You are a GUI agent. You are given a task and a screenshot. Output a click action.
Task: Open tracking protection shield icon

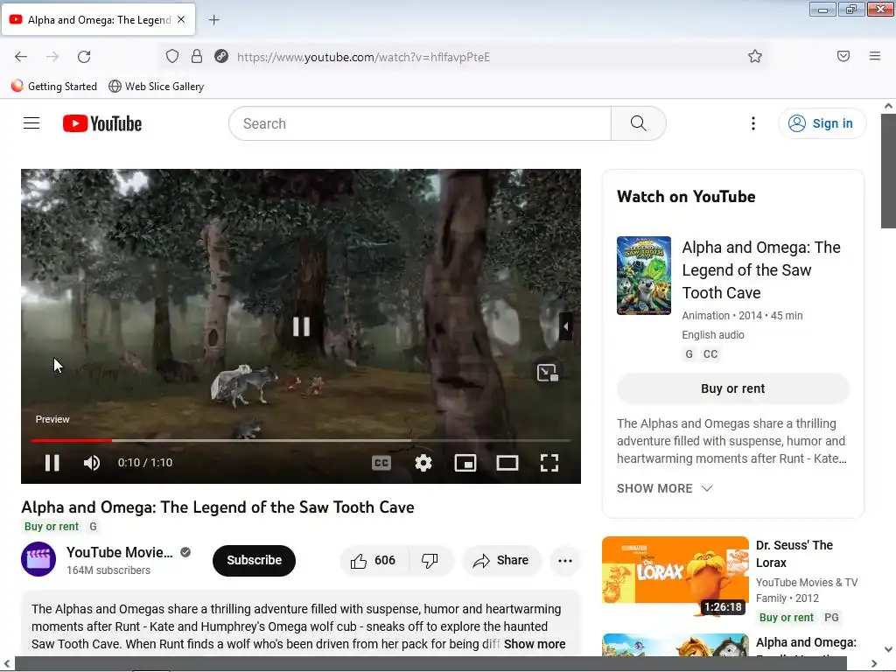pos(172,56)
